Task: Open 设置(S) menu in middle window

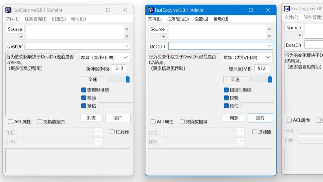Action: tap(201, 19)
